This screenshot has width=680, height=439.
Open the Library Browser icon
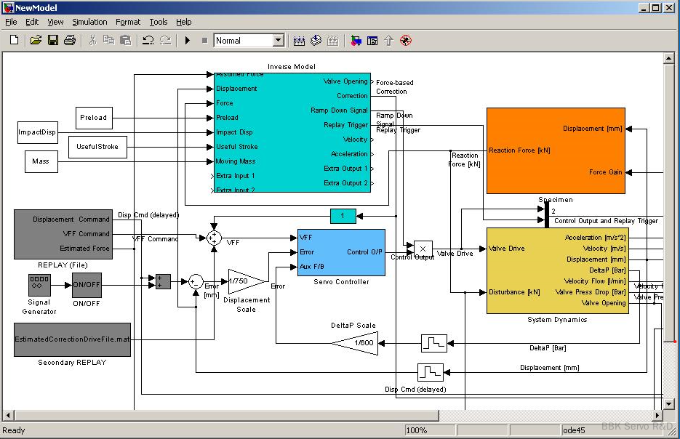coord(356,41)
